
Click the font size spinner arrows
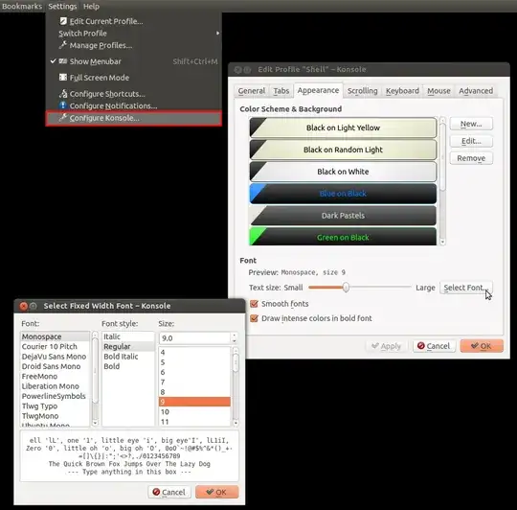[235, 338]
